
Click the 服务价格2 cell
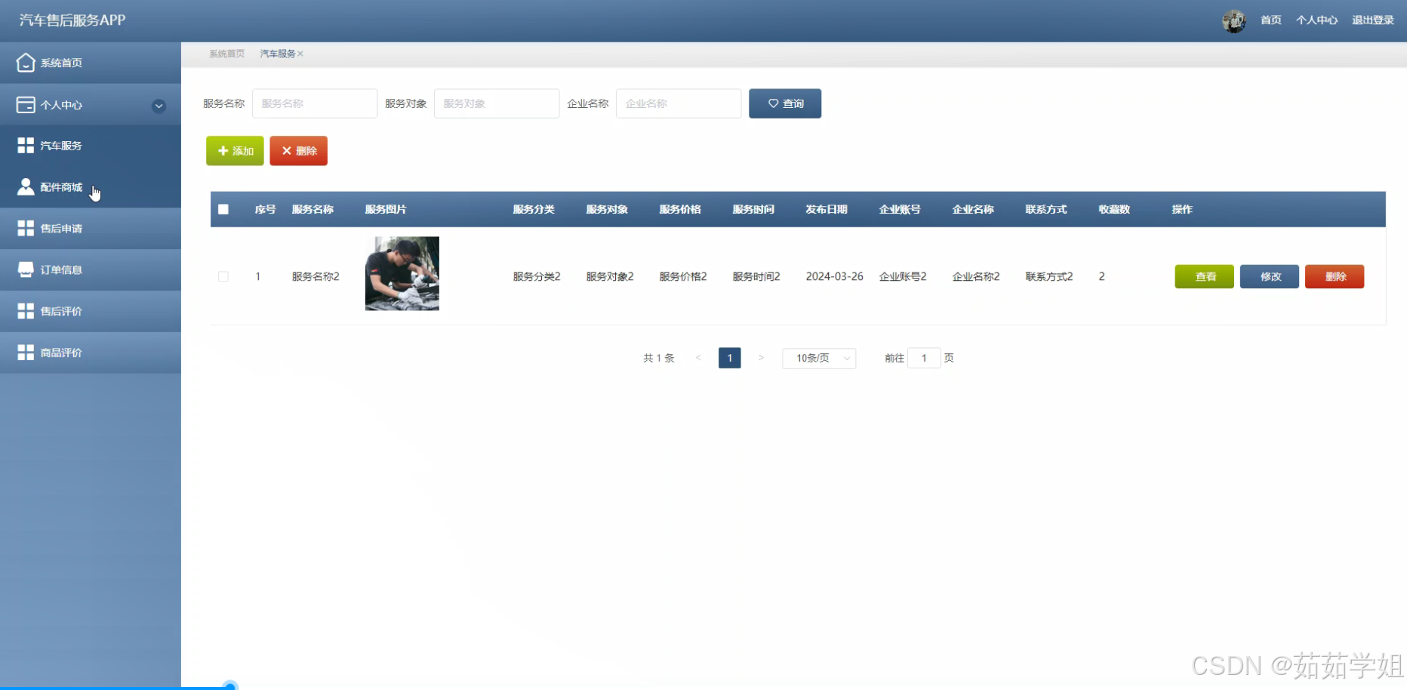pos(683,276)
